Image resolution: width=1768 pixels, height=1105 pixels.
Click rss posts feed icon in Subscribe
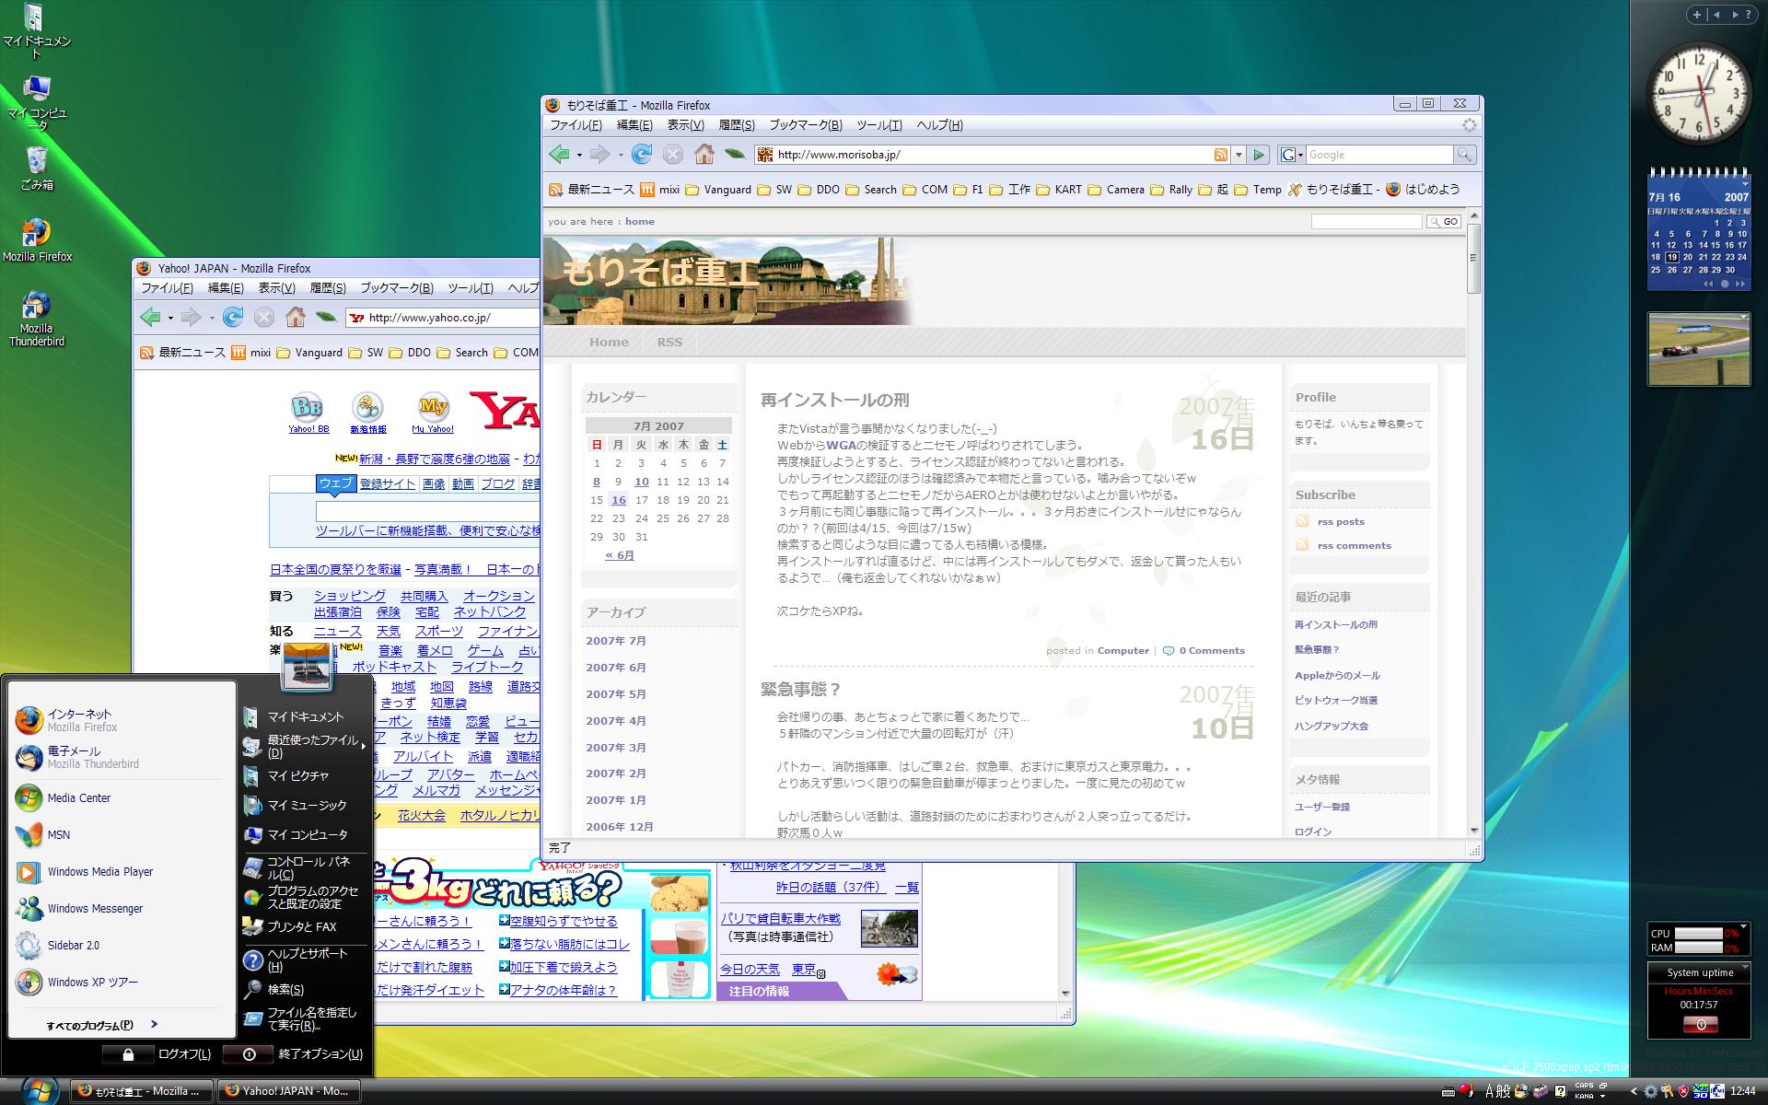1301,521
